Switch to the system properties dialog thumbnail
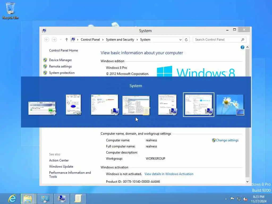Image resolution: width=272 pixels, height=204 pixels. click(x=168, y=105)
